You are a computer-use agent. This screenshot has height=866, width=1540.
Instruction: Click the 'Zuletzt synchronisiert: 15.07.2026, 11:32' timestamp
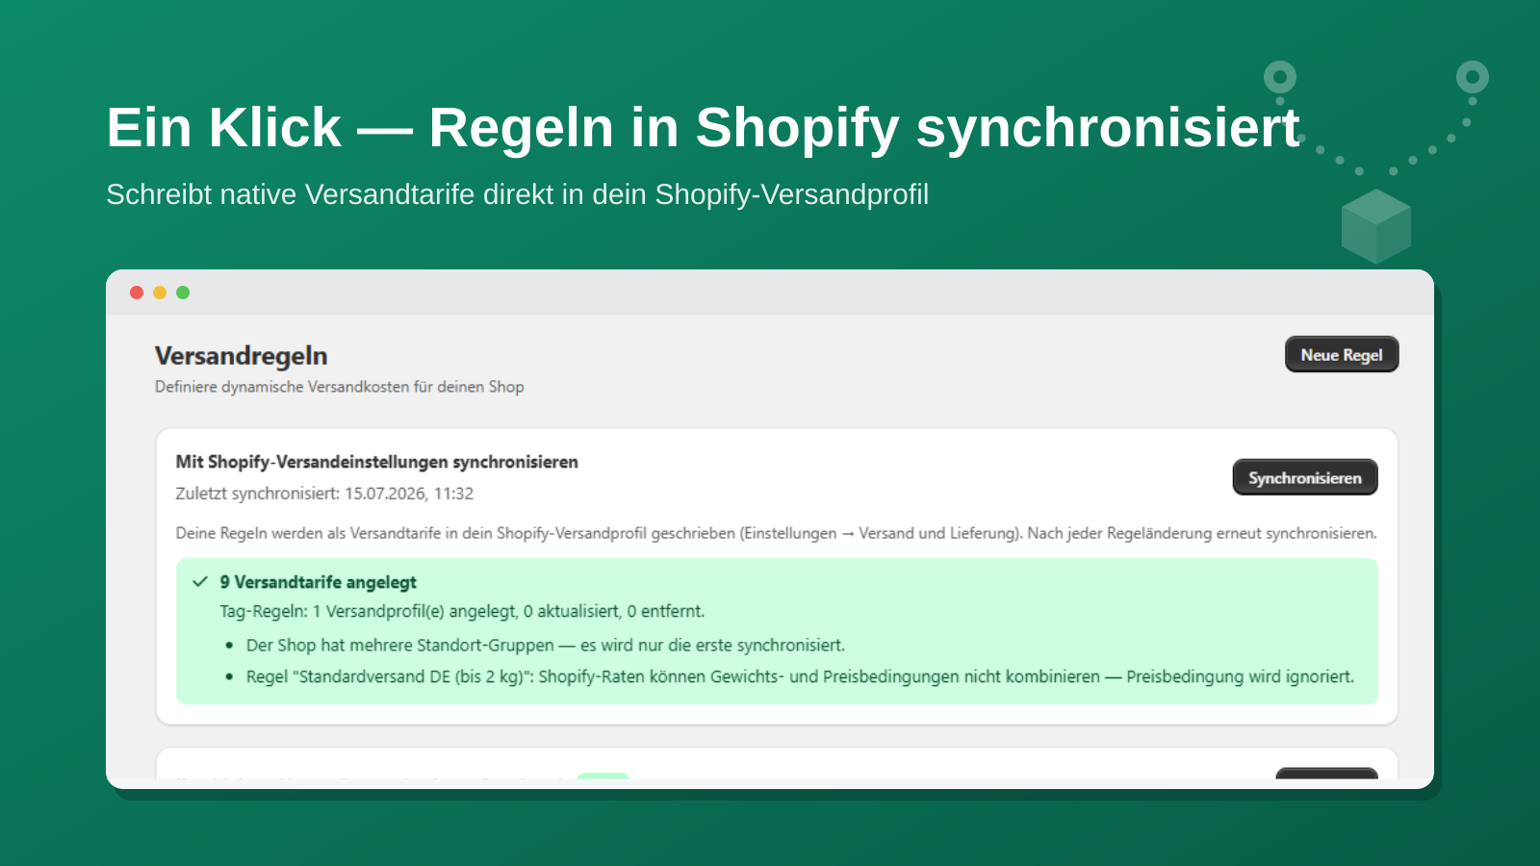324,494
